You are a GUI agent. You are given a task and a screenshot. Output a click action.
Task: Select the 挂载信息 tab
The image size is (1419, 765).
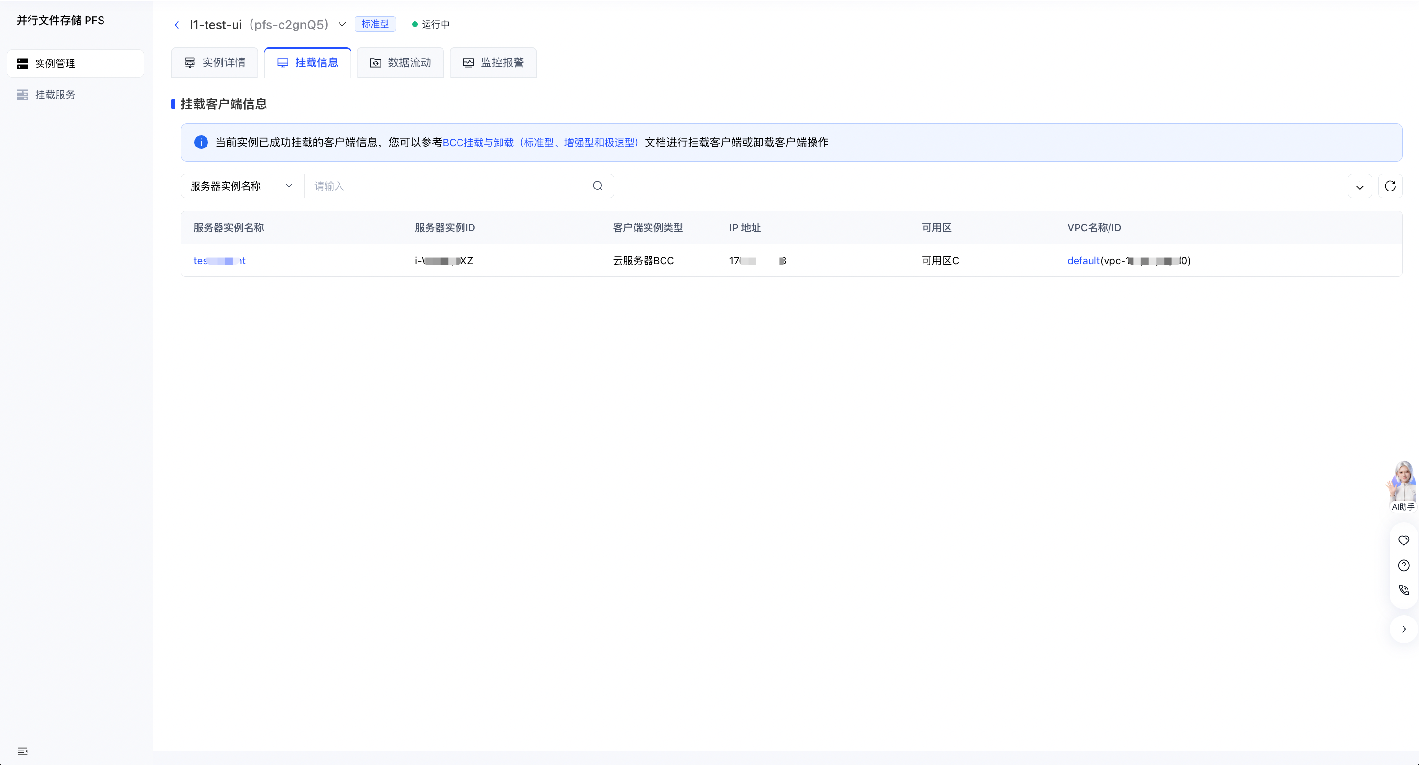pyautogui.click(x=308, y=63)
